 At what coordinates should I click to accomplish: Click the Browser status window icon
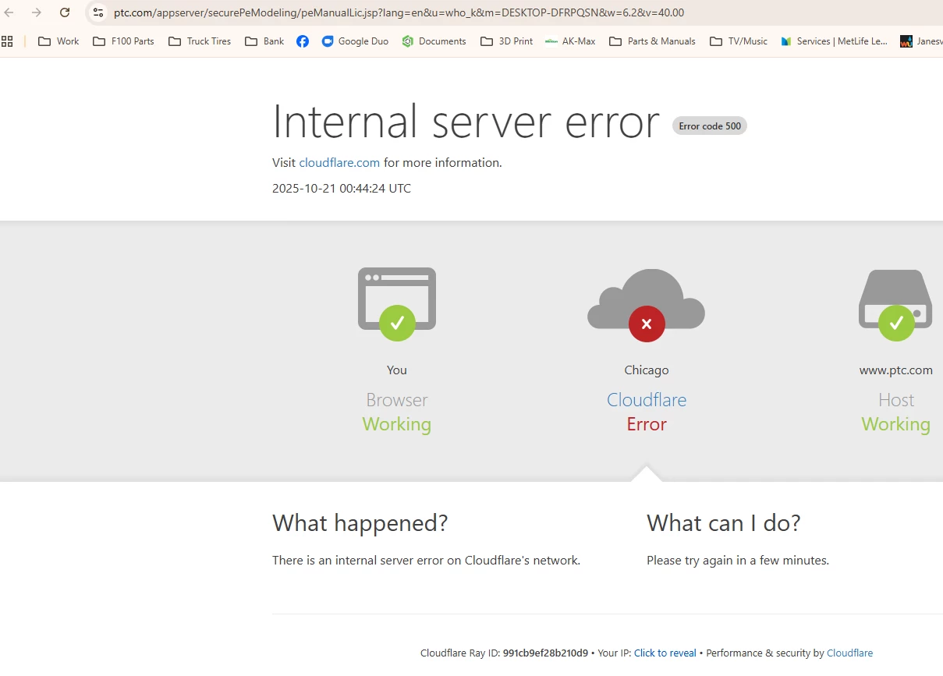(x=397, y=303)
